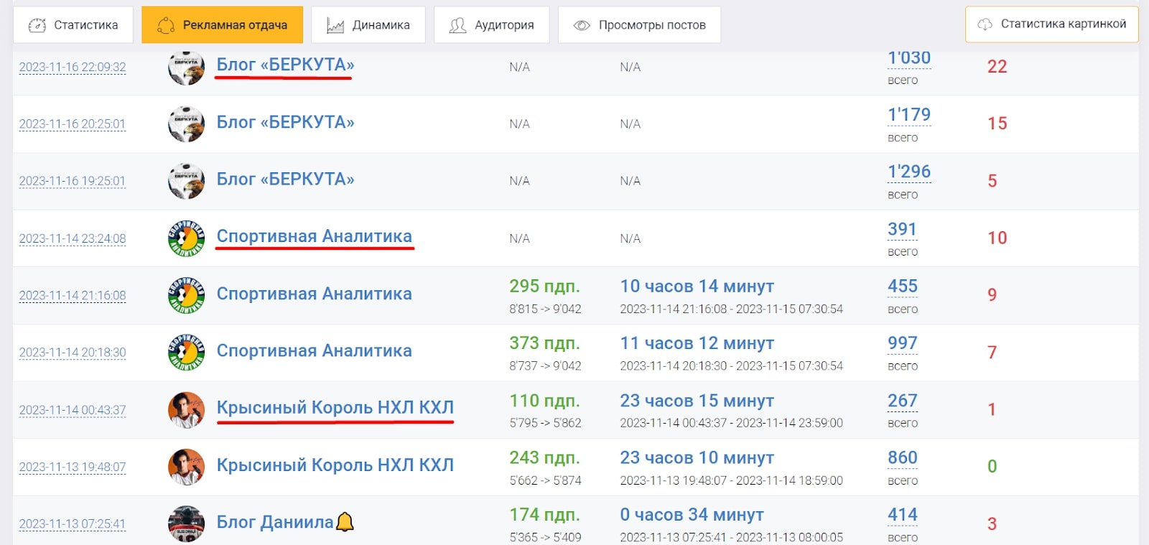1149x545 pixels.
Task: Click the Блог Даниила avatar thumbnail
Action: [186, 523]
